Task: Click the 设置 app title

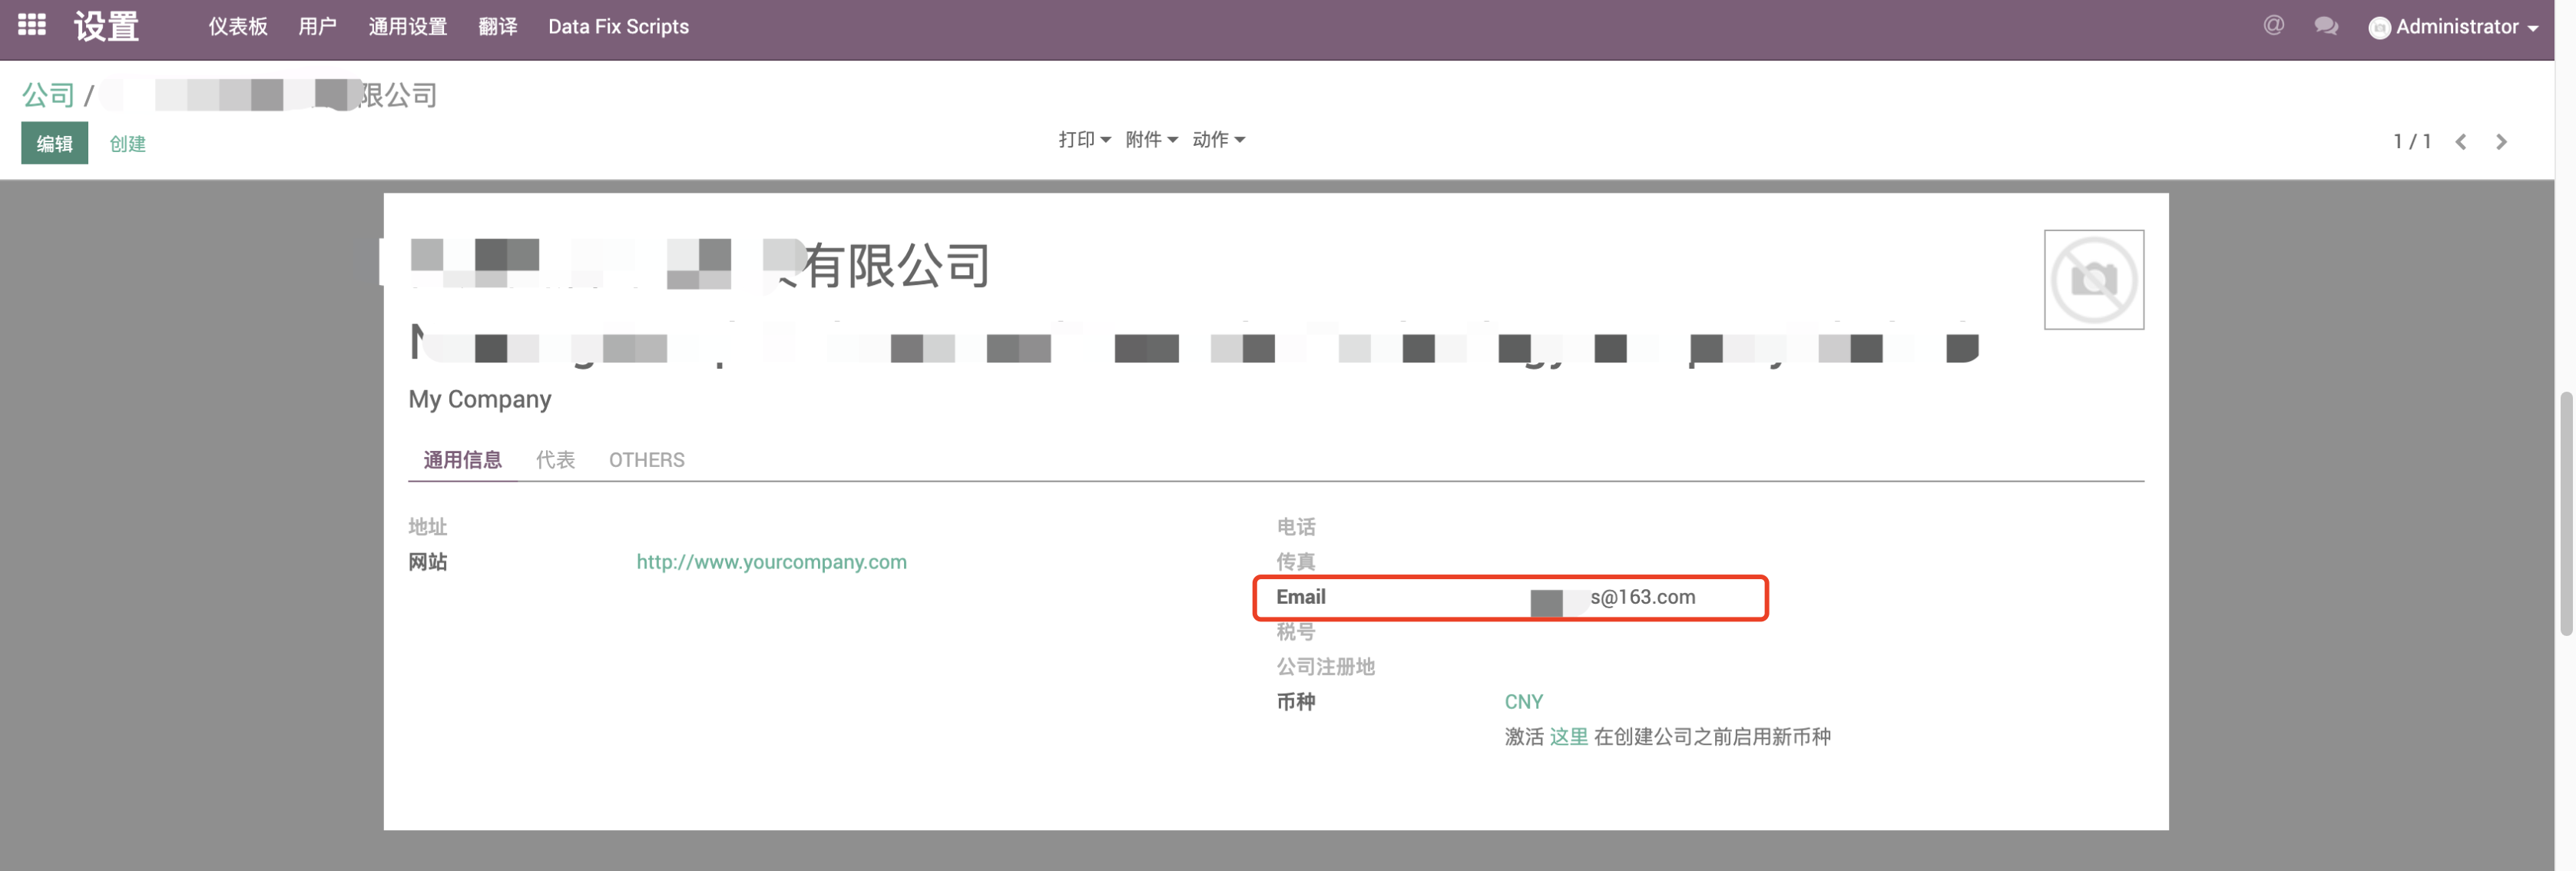Action: click(105, 27)
